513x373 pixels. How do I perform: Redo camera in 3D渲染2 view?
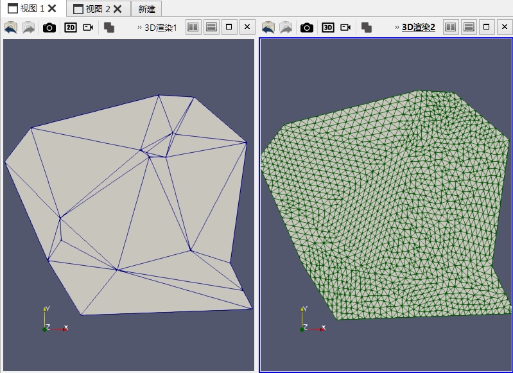pyautogui.click(x=286, y=28)
